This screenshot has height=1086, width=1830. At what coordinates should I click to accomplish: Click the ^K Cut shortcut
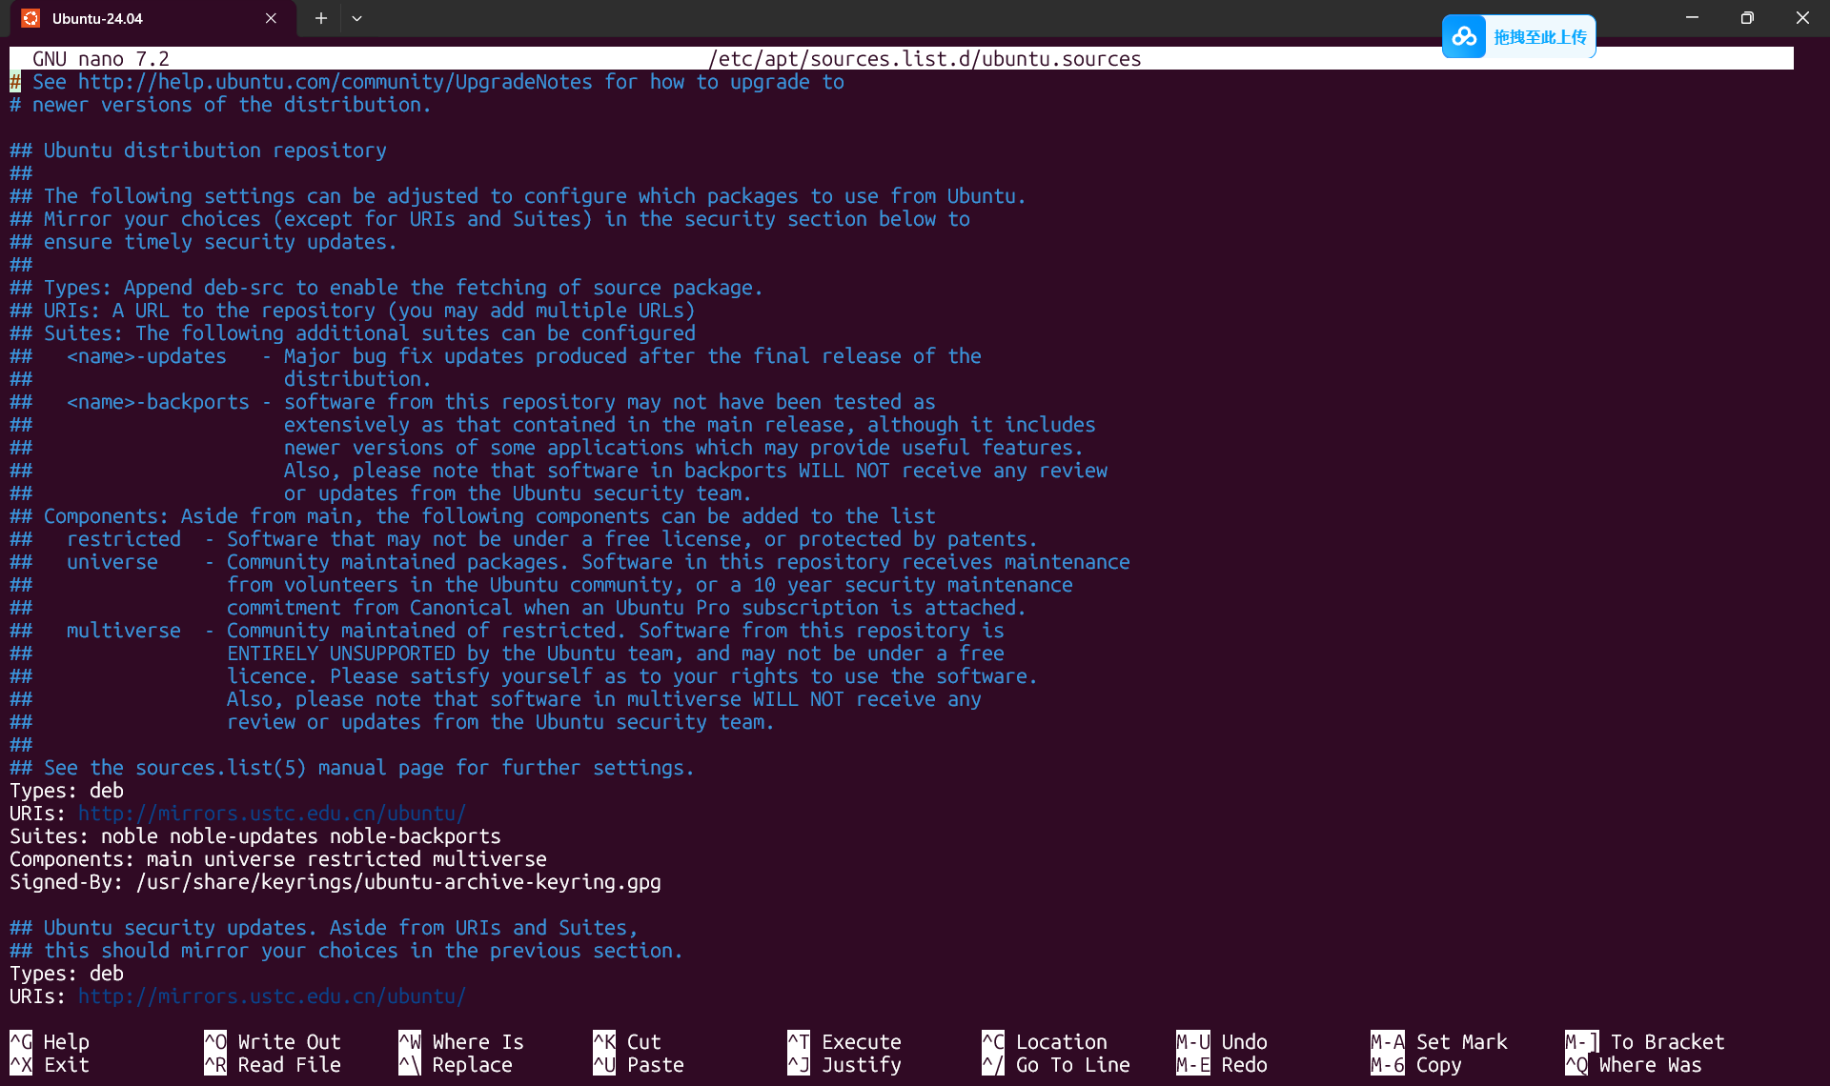pos(627,1042)
